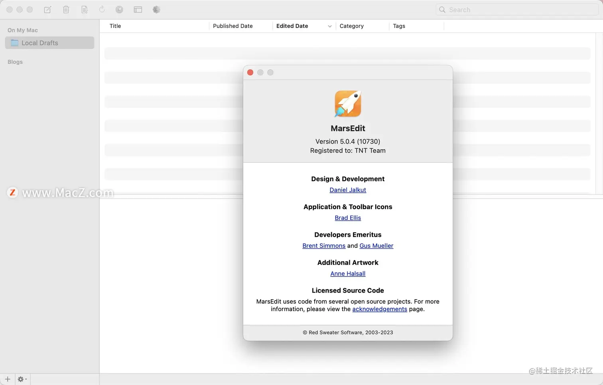Sort posts by the Category column

click(x=352, y=26)
